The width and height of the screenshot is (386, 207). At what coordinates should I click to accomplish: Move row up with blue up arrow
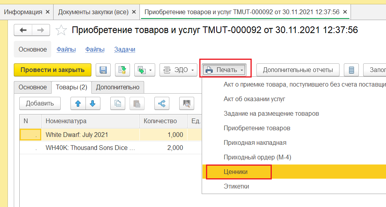[78, 103]
